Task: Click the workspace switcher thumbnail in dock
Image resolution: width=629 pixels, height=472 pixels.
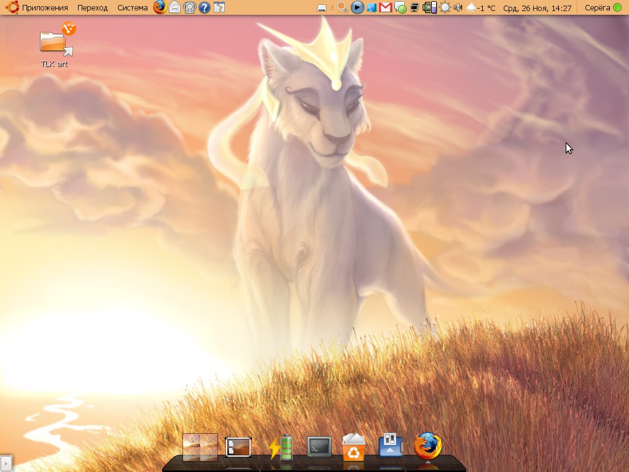Action: (x=200, y=447)
